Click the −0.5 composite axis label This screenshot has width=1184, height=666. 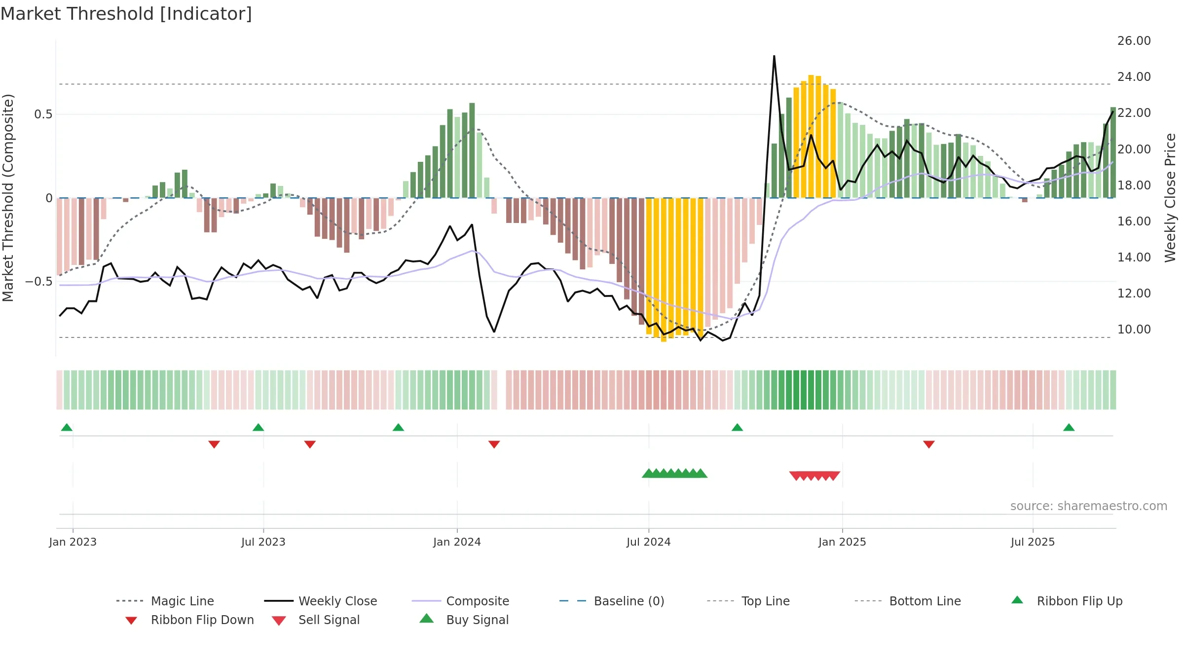pyautogui.click(x=39, y=282)
